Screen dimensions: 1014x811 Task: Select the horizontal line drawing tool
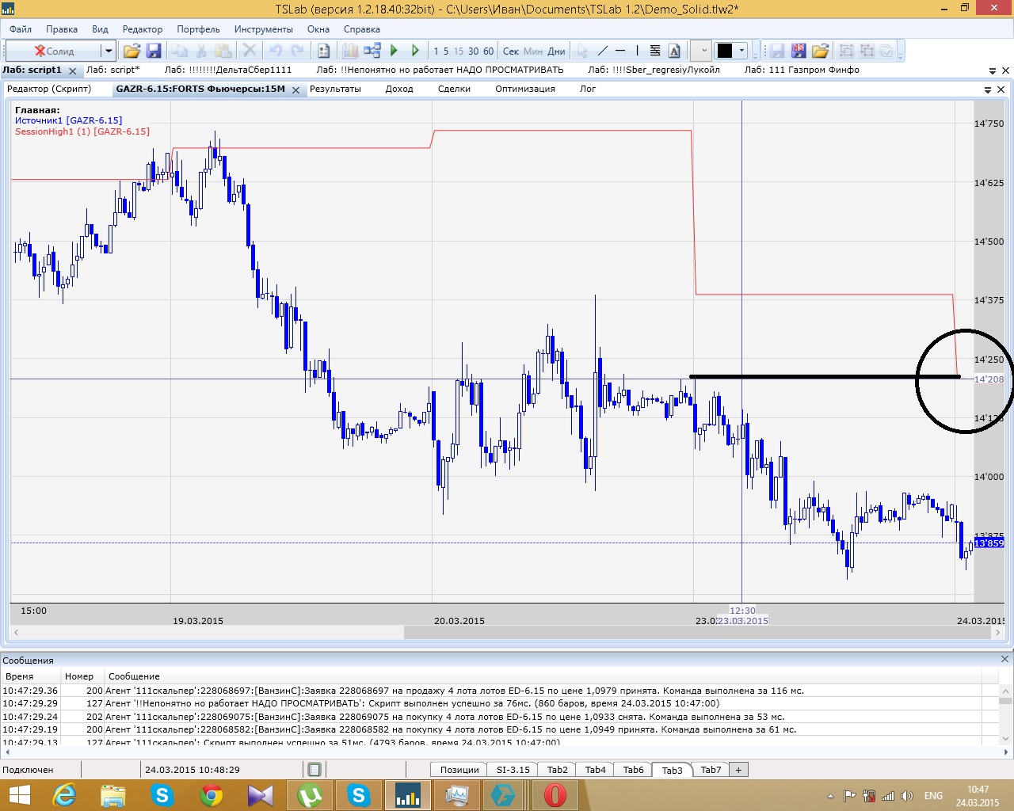tap(620, 51)
